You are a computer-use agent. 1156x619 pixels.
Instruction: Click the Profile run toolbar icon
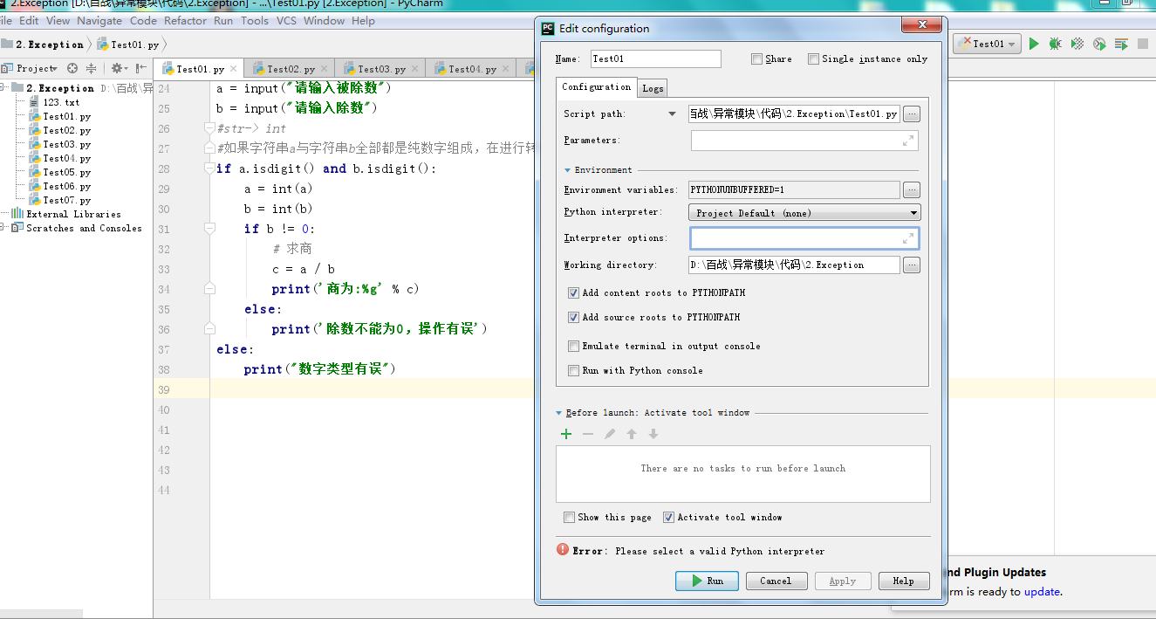click(1099, 44)
